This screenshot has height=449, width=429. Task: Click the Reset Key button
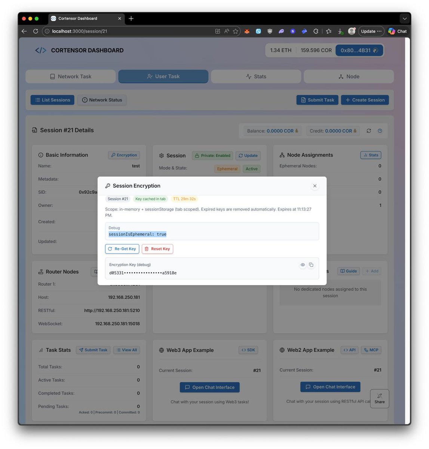pyautogui.click(x=157, y=249)
